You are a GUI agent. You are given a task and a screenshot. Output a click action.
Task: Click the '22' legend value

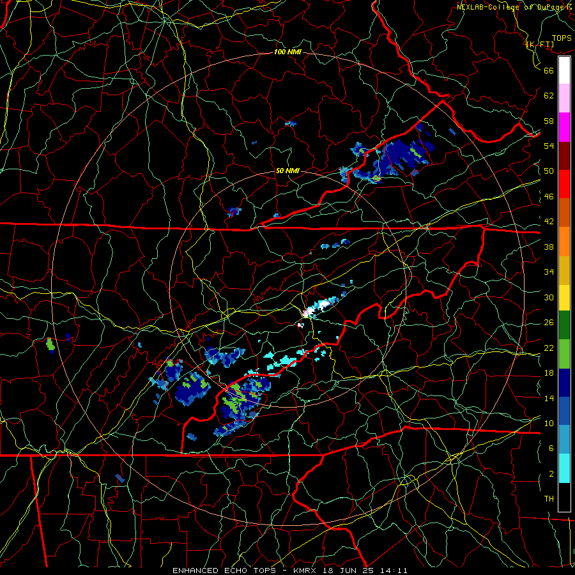click(x=549, y=348)
